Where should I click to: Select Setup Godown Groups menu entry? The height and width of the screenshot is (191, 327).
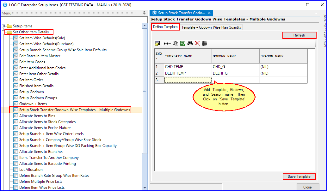(x=38, y=98)
